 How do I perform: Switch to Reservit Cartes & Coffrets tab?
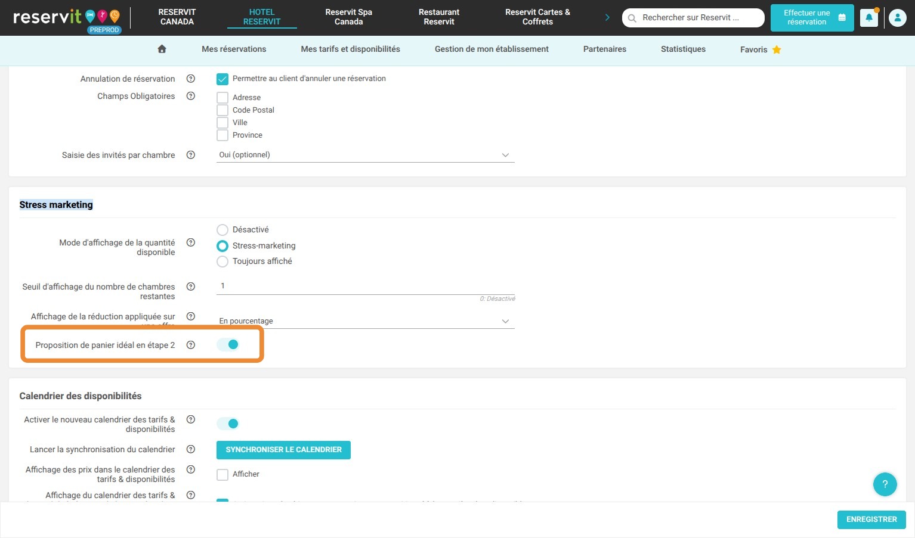point(537,17)
